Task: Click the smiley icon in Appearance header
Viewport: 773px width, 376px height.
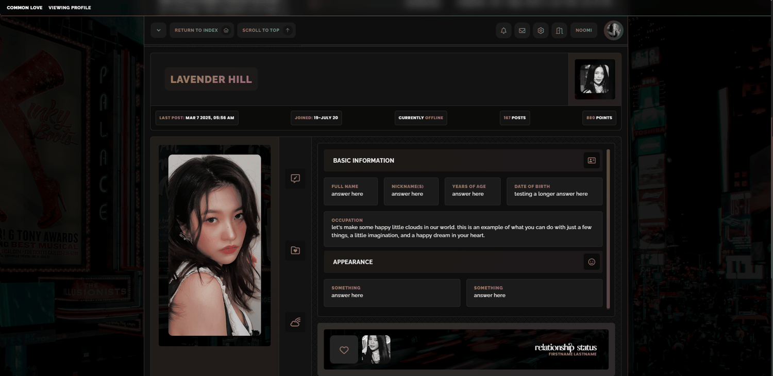Action: coord(592,262)
